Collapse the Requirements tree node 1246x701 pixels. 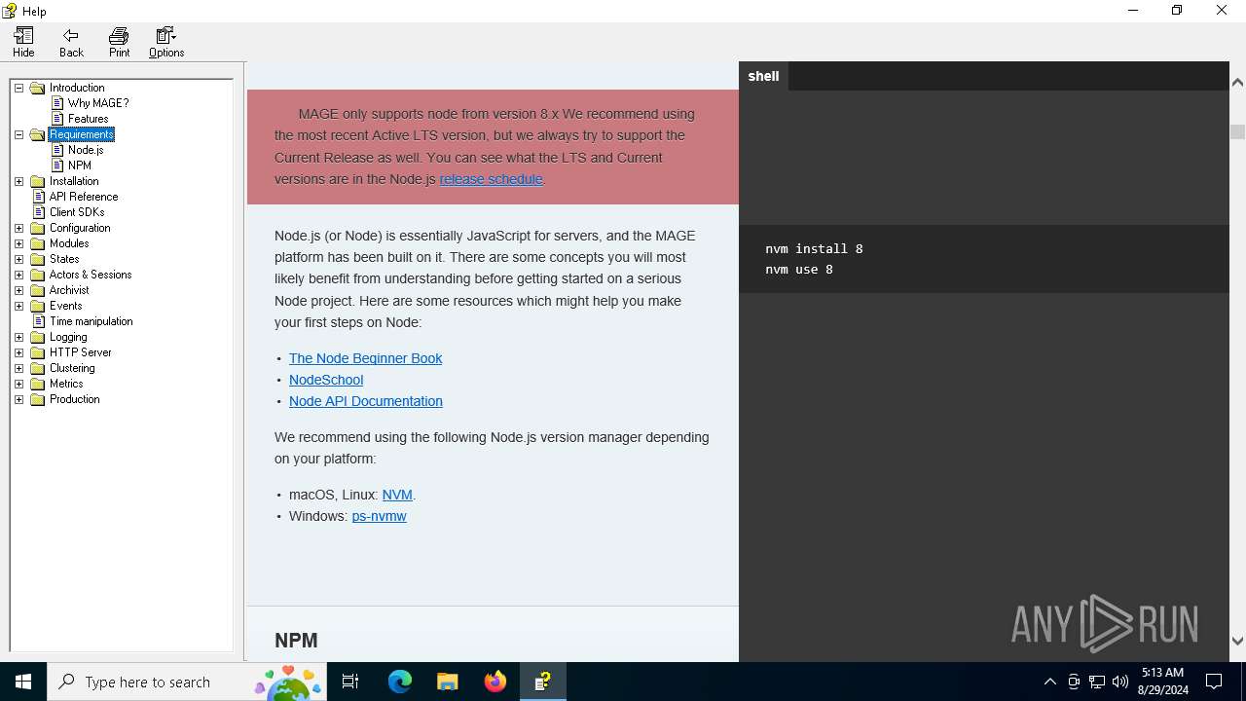tap(18, 134)
